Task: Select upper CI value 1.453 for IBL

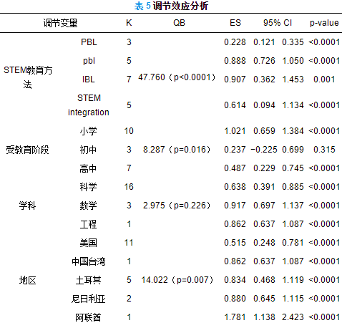Action: 293,79
